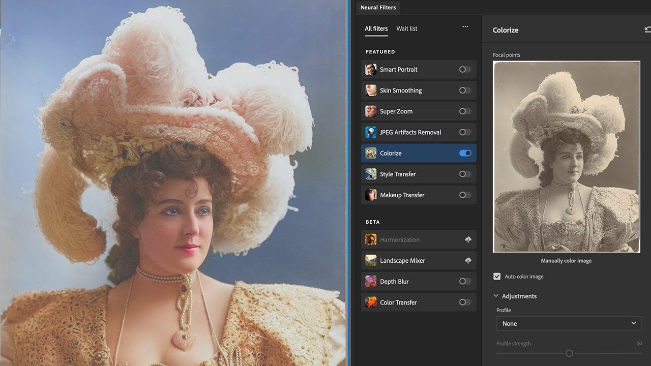Image resolution: width=651 pixels, height=366 pixels.
Task: Click the Super Zoom filter icon
Action: point(371,111)
